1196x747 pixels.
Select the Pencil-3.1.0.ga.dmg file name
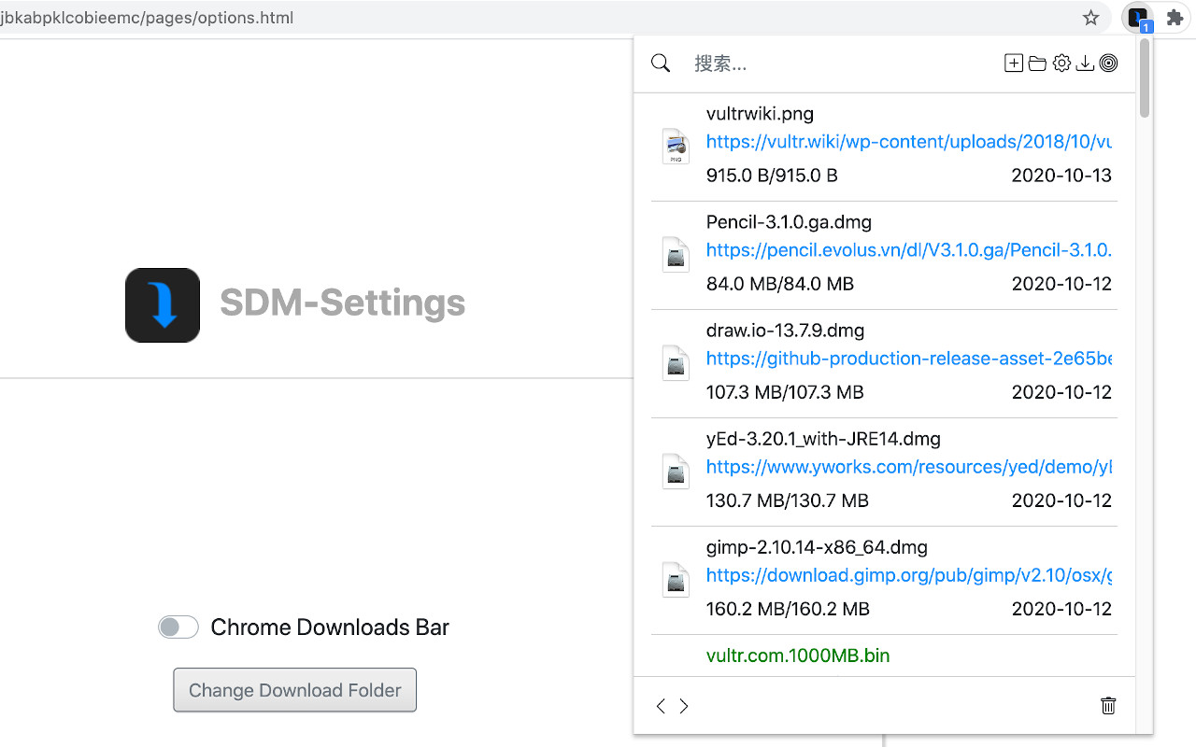[789, 222]
